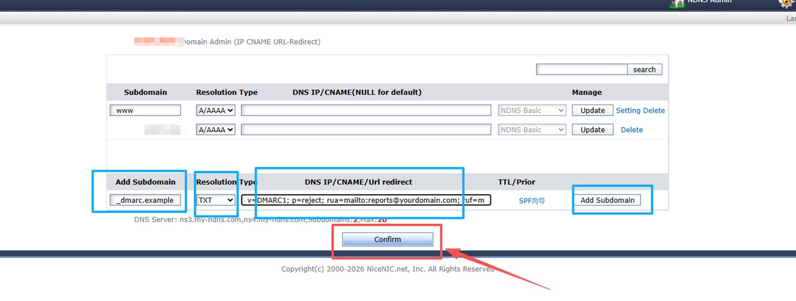796x301 pixels.
Task: Click Update for the www subdomain
Action: [592, 111]
